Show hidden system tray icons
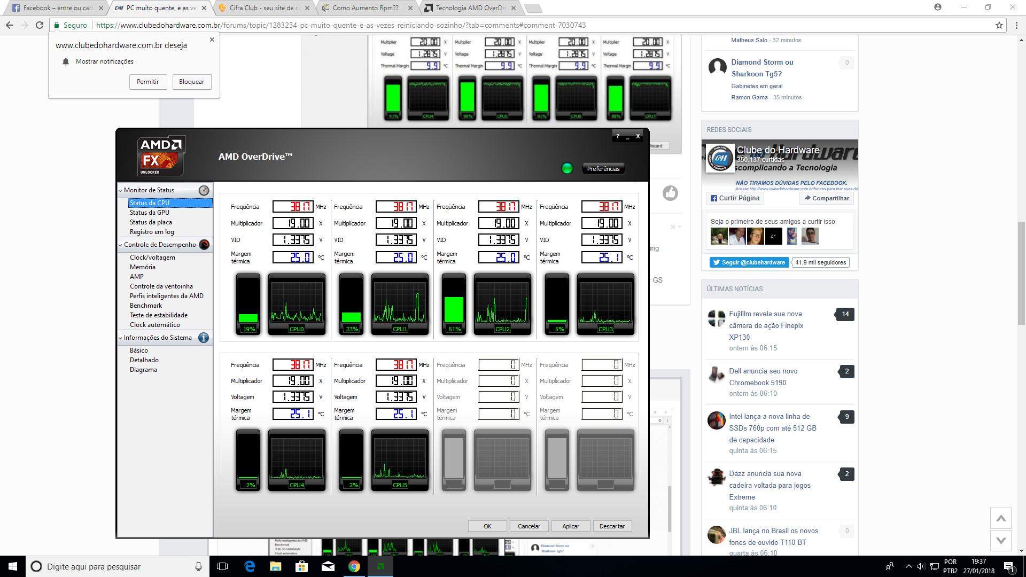 point(908,566)
